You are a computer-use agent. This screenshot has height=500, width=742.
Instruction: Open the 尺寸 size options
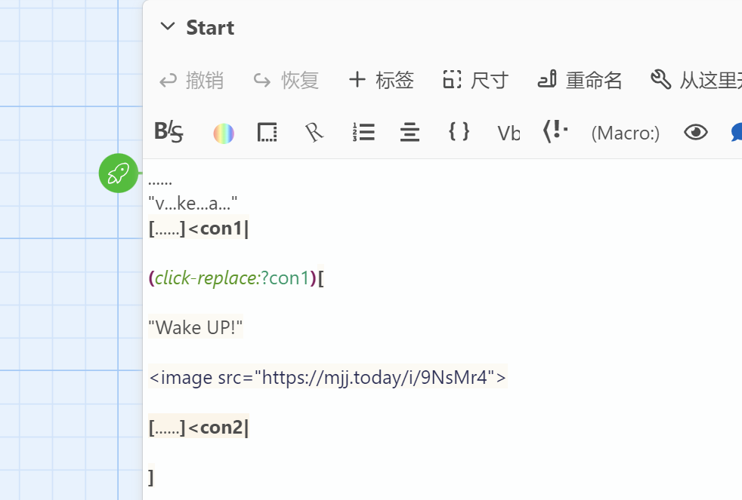475,80
